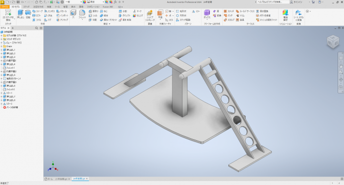Open the material dropdown in quick access bar

coord(73,2)
